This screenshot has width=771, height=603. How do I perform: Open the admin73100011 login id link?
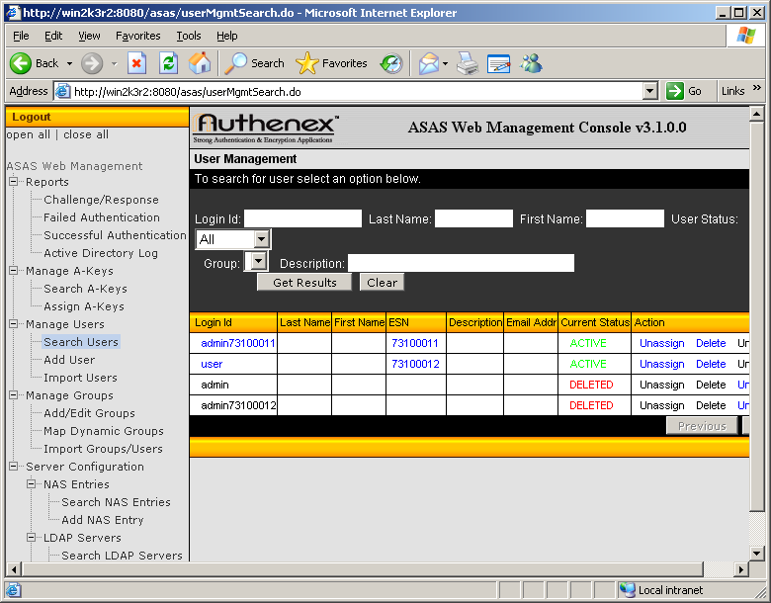(237, 343)
